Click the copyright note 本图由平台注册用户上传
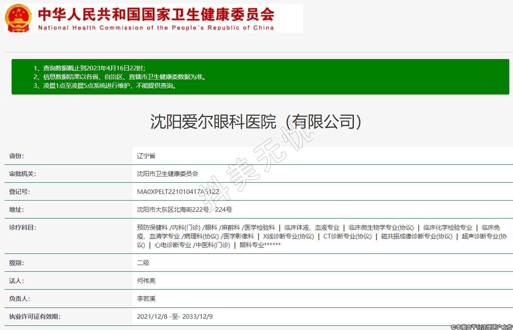The width and height of the screenshot is (513, 330). [481, 327]
